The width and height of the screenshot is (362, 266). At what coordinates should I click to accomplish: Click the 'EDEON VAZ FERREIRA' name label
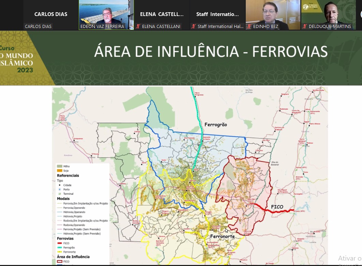coord(102,26)
